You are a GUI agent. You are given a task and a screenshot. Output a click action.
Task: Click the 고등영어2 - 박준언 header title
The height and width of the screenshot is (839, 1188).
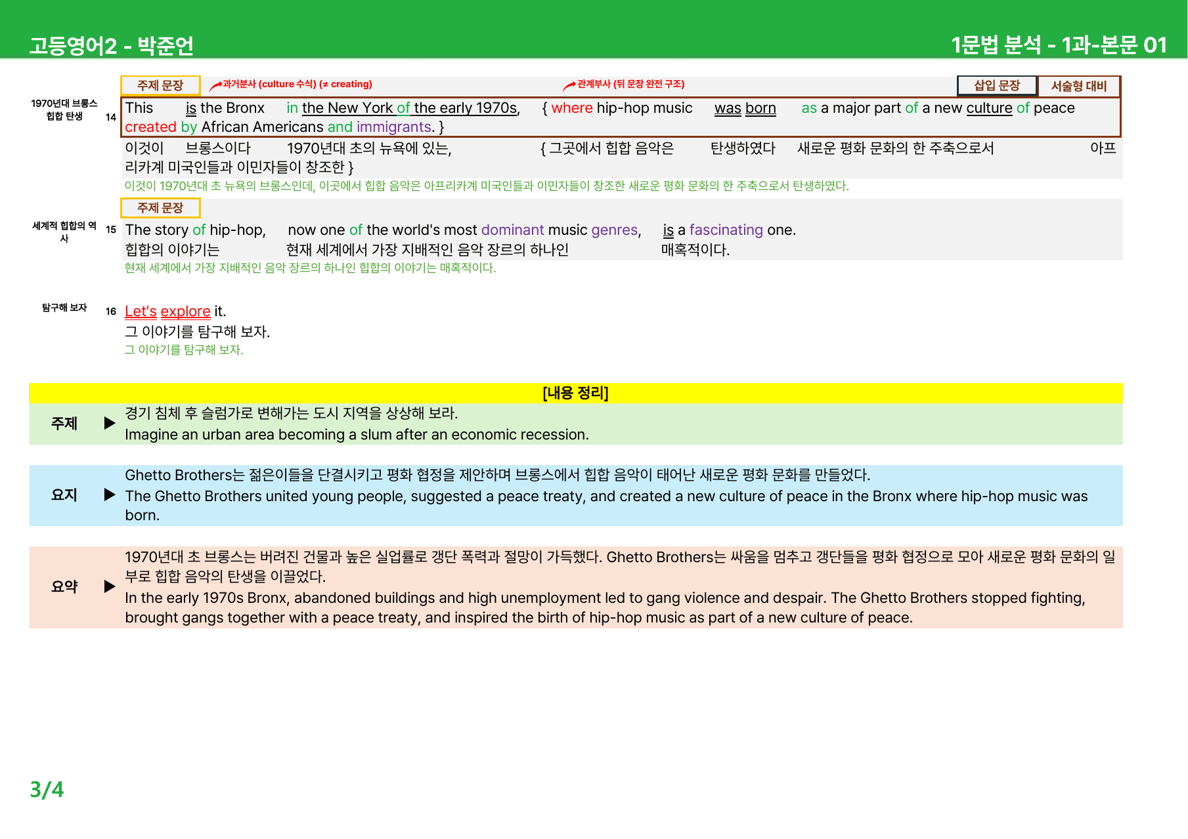112,45
